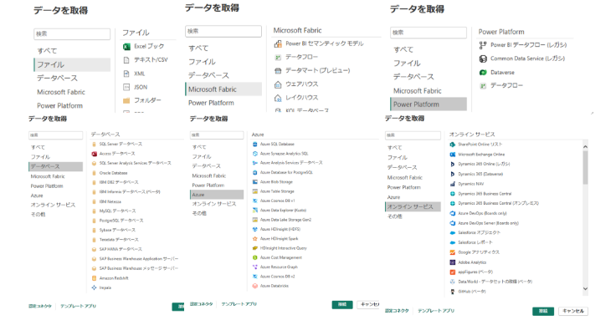
Task: Select highlighted Power Platform category in top-right dialog
Action: pos(429,104)
